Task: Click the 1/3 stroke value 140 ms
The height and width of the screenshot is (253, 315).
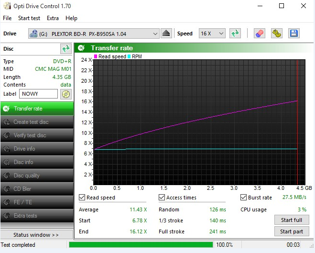Action: pos(217,220)
